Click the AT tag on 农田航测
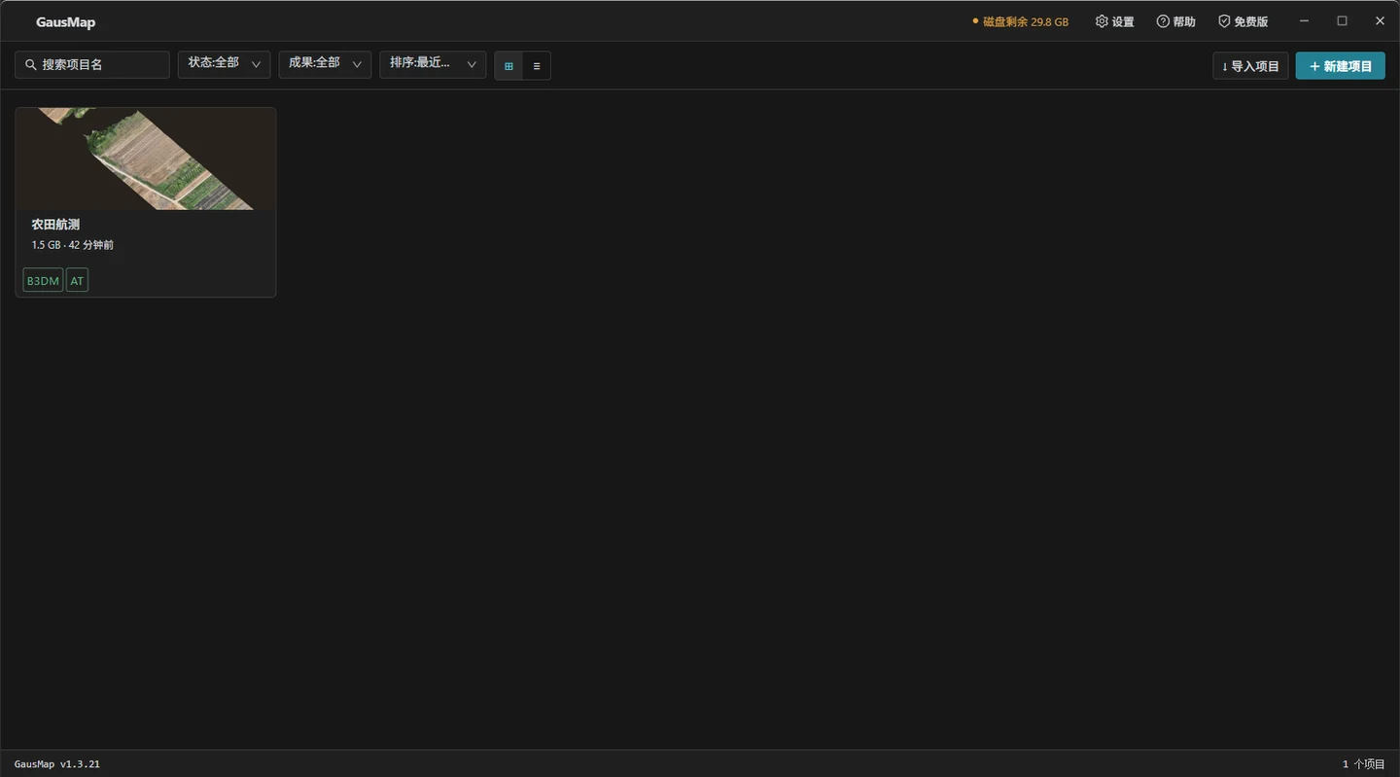Image resolution: width=1400 pixels, height=777 pixels. 77,281
